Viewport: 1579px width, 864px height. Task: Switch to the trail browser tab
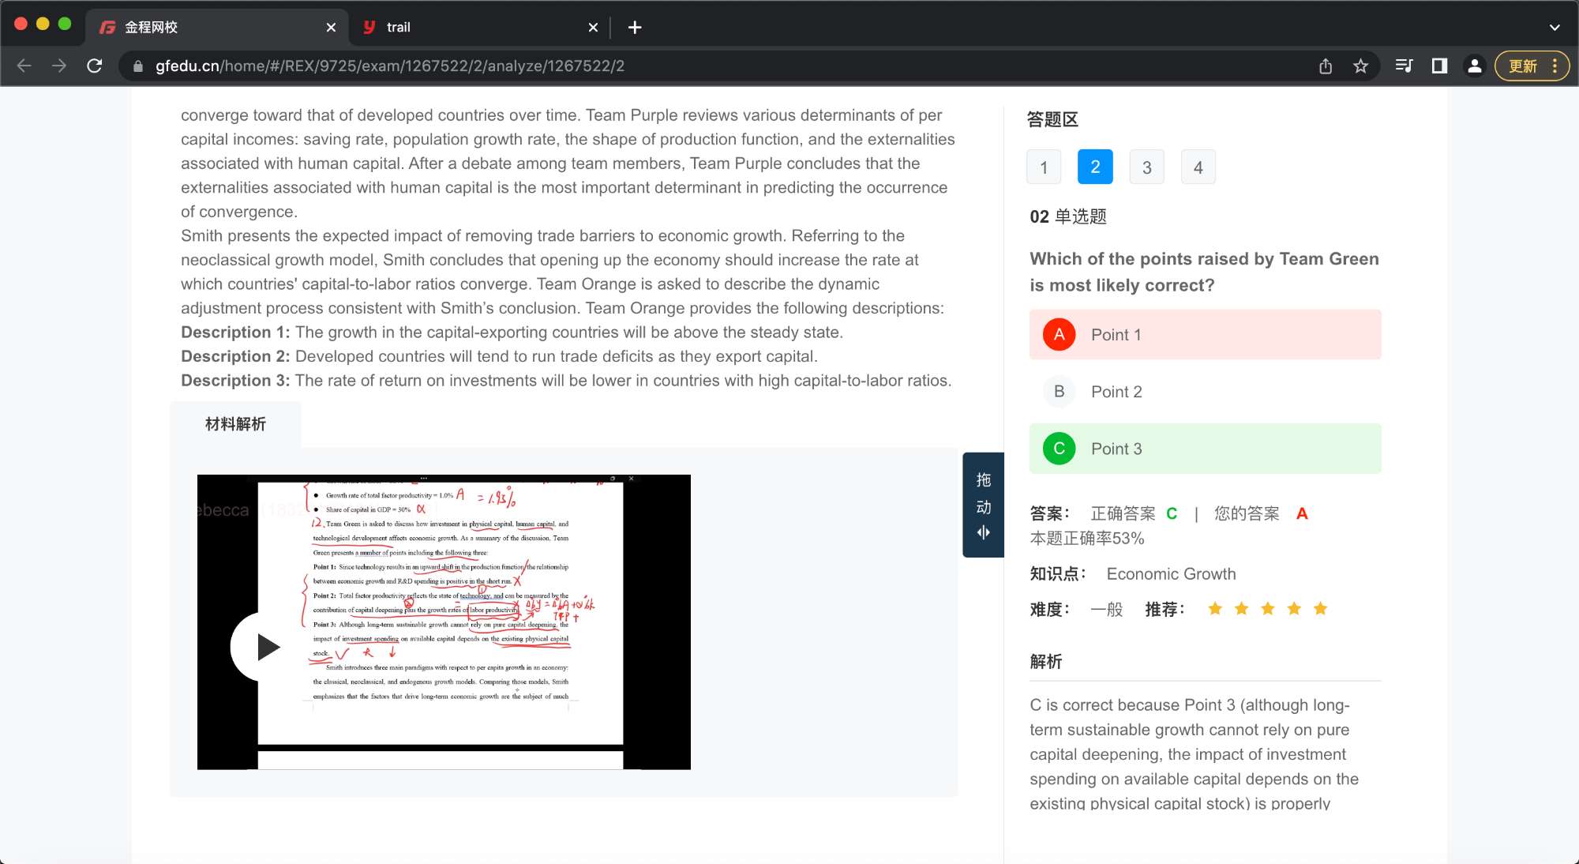click(x=474, y=28)
